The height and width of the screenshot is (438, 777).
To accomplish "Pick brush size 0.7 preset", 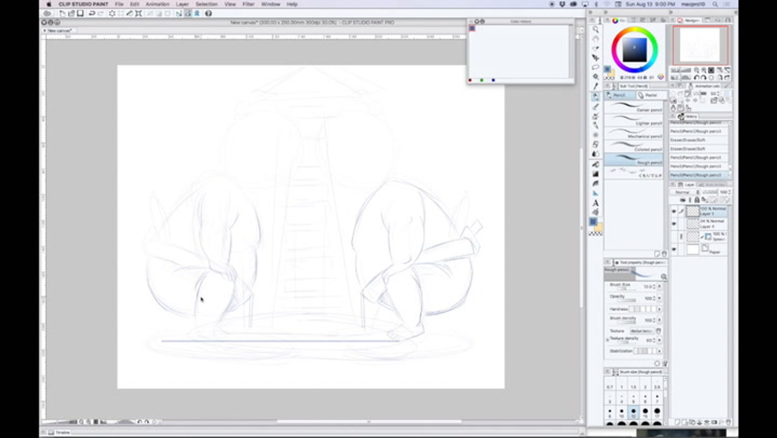I will (x=610, y=384).
